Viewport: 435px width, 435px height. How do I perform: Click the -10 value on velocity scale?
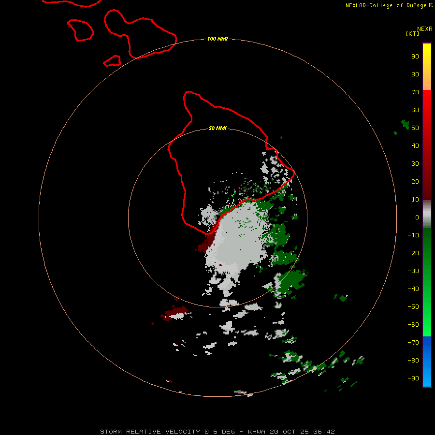[x=413, y=235]
